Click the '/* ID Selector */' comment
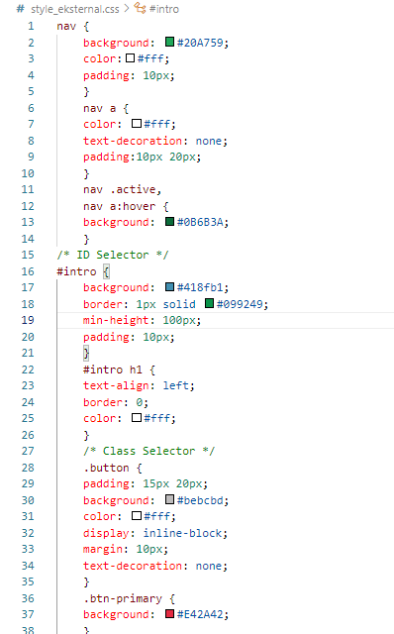This screenshot has height=634, width=394. coord(113,255)
